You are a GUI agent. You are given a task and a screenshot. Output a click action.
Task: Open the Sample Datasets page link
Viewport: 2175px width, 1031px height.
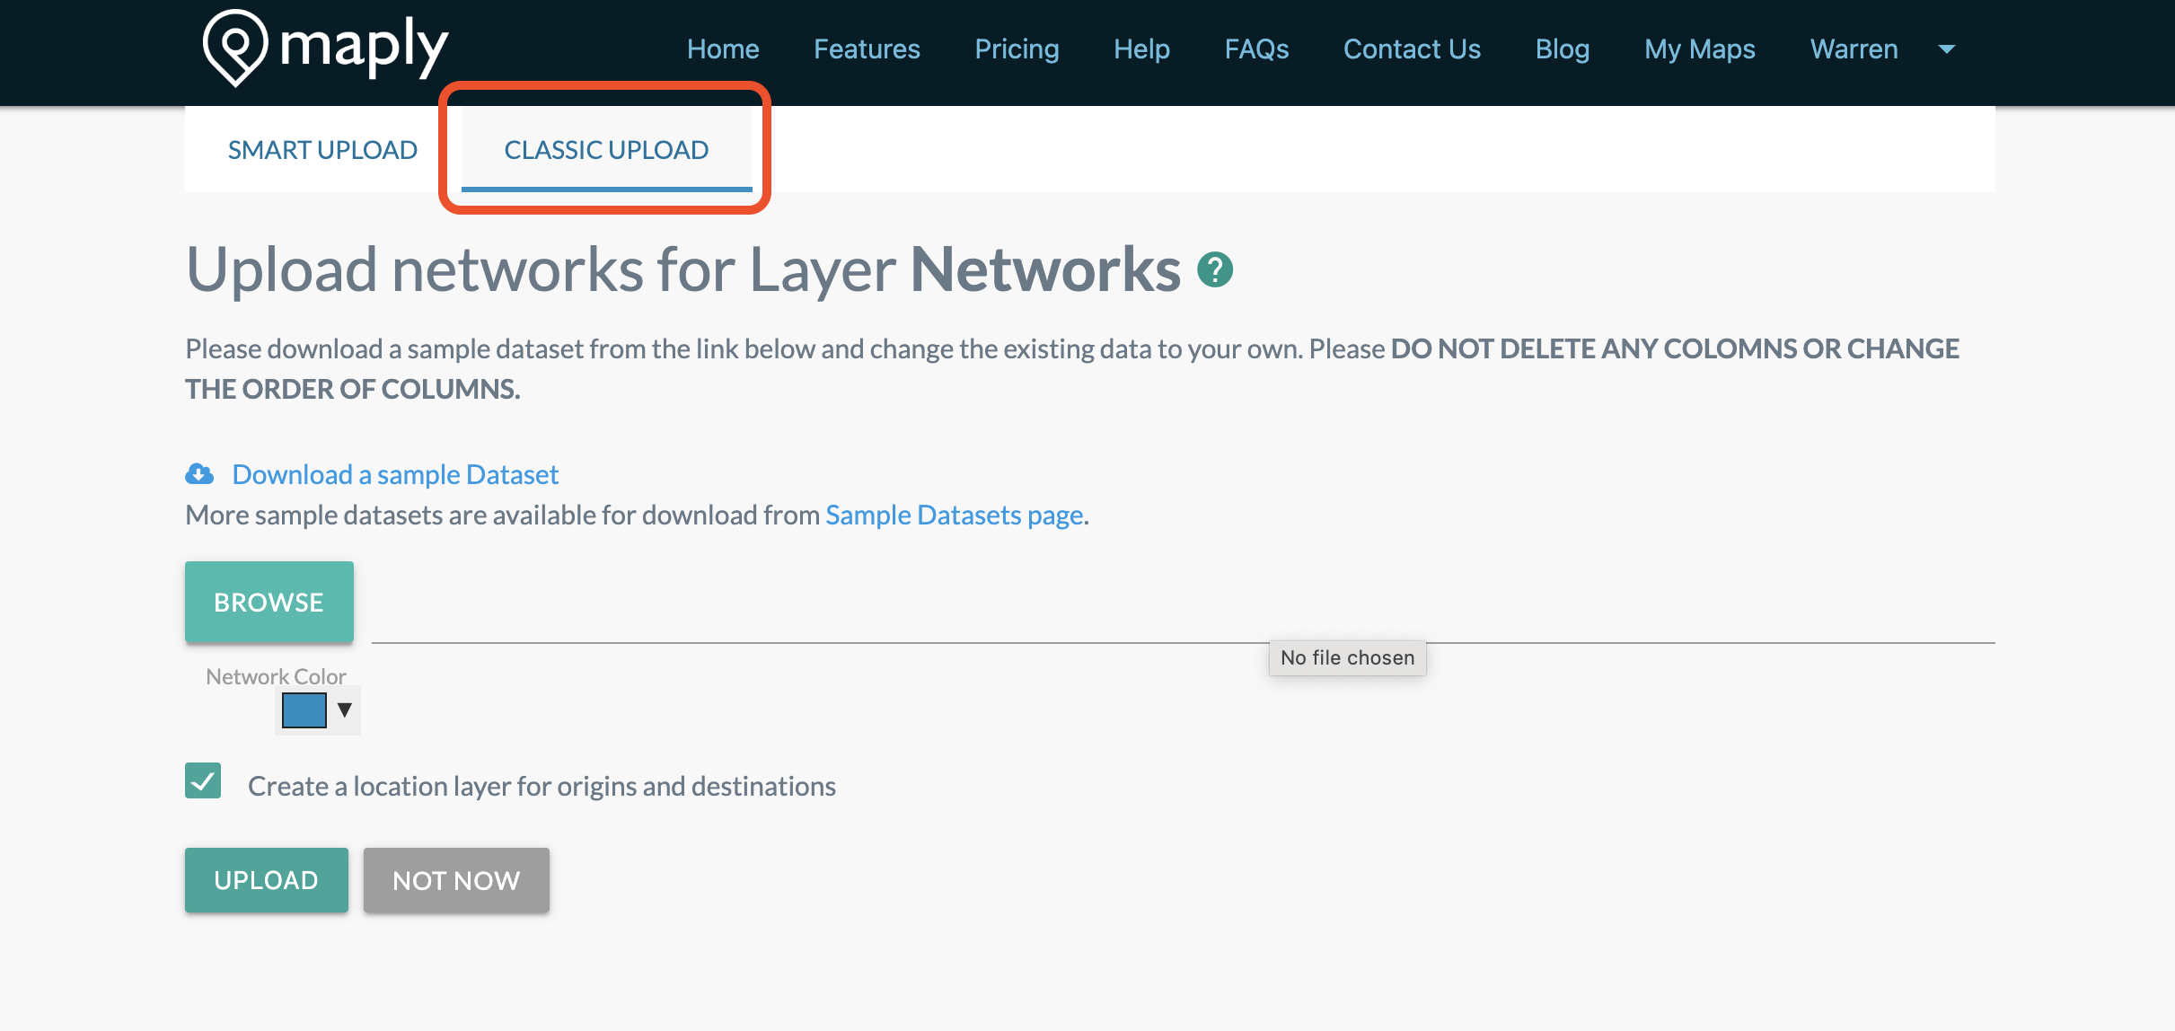click(x=954, y=515)
